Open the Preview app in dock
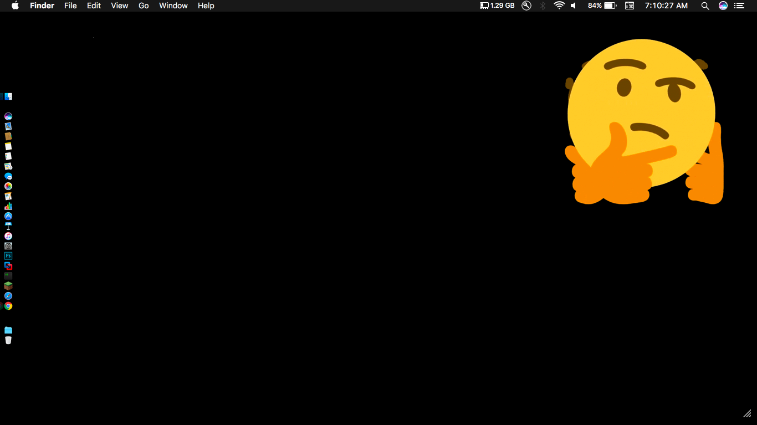The width and height of the screenshot is (757, 425). (8, 126)
